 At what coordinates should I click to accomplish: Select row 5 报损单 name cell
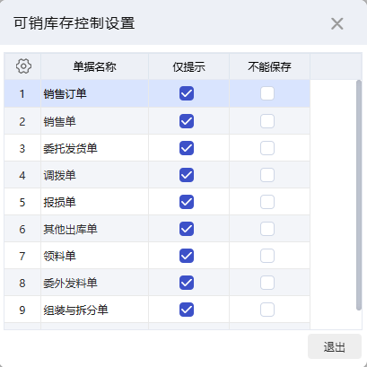94,202
